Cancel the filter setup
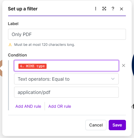Image resolution: width=134 pixels, height=138 pixels. 96,125
